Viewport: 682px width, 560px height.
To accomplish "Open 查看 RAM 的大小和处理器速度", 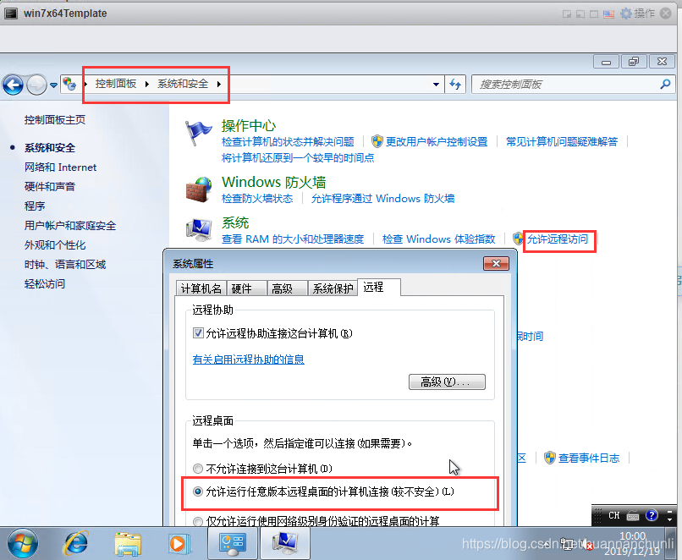I will pyautogui.click(x=293, y=239).
